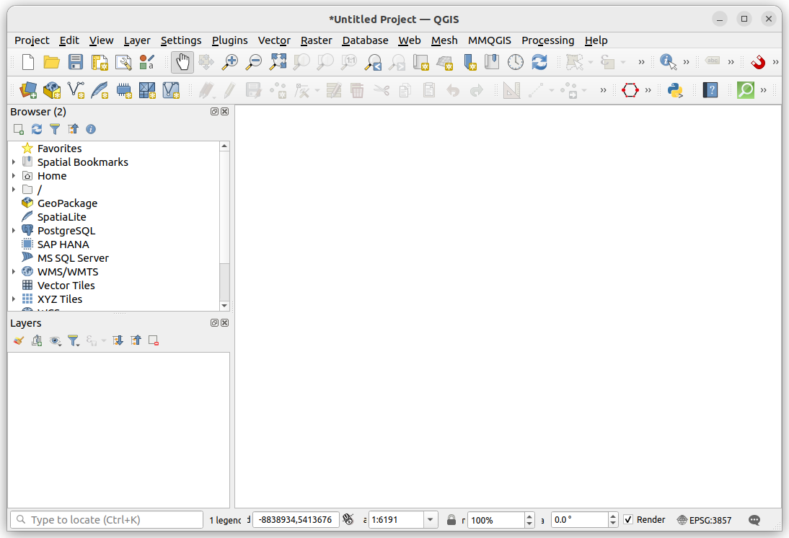Open the Python console
The image size is (789, 538).
pyautogui.click(x=674, y=90)
